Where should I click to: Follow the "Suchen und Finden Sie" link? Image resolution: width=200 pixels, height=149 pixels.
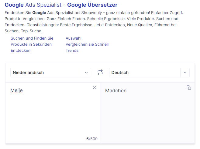[x=32, y=38]
